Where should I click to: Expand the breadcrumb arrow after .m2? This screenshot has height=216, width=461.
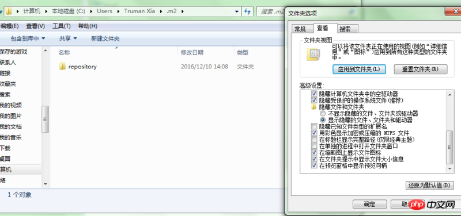click(183, 11)
